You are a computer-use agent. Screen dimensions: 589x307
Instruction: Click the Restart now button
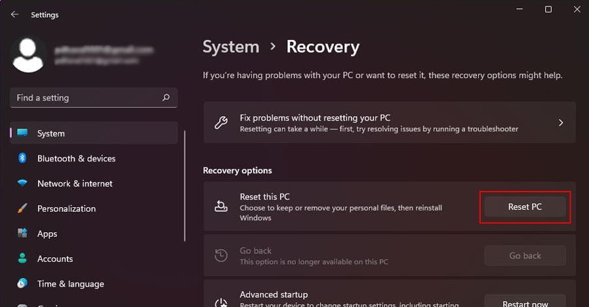point(525,301)
